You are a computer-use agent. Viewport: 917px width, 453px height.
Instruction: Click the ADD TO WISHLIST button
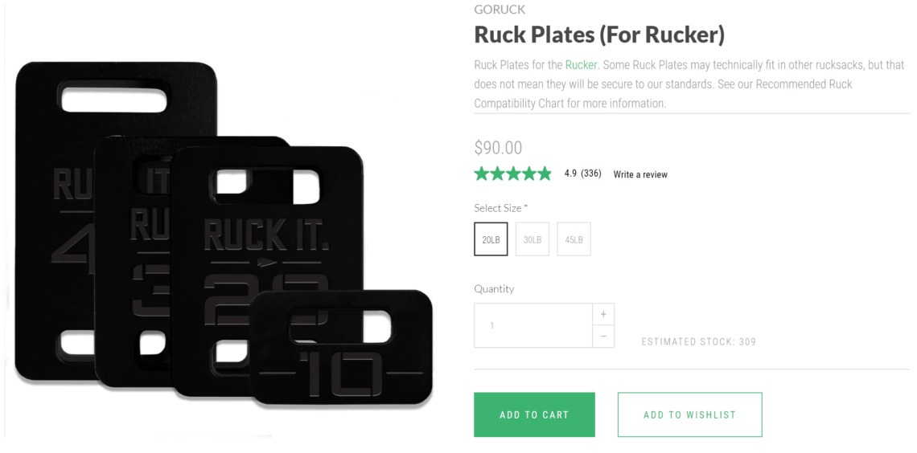(689, 415)
